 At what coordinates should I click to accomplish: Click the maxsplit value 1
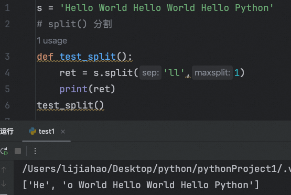point(236,72)
